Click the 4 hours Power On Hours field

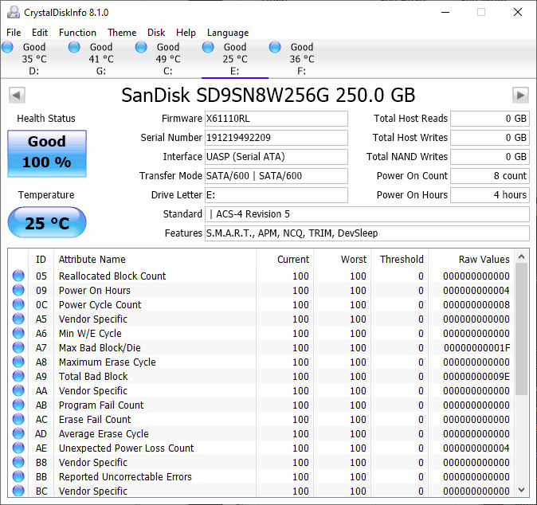[490, 195]
